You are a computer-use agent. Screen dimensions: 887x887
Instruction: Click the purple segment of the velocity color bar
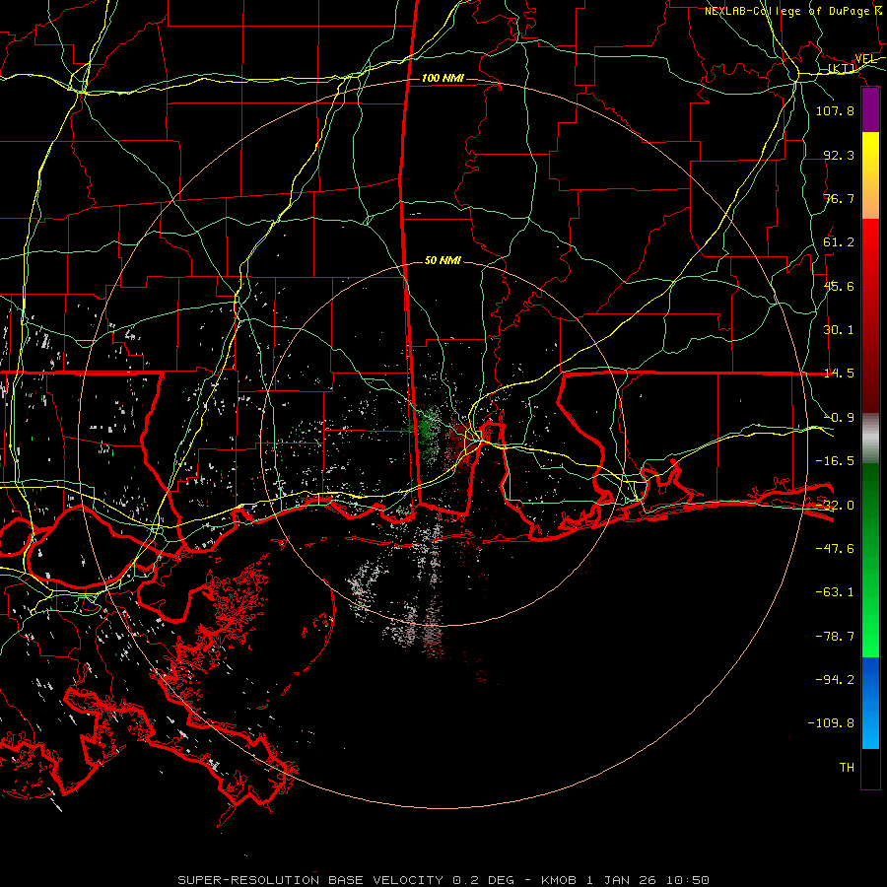pos(870,110)
